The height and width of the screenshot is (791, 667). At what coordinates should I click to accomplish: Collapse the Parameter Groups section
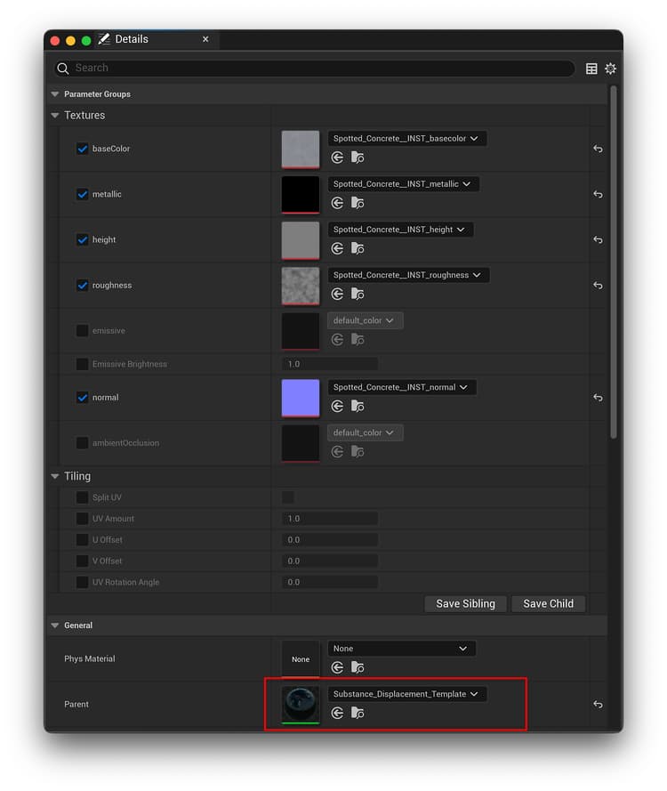click(x=55, y=94)
